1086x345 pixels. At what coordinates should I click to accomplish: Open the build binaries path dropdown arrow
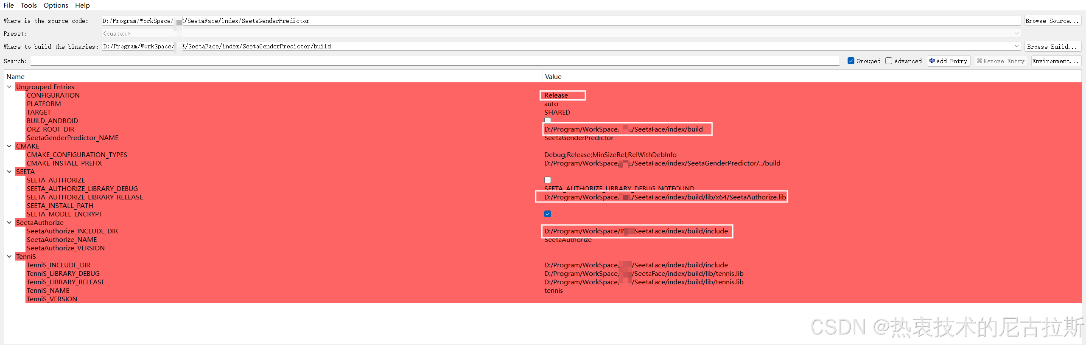(x=1016, y=46)
